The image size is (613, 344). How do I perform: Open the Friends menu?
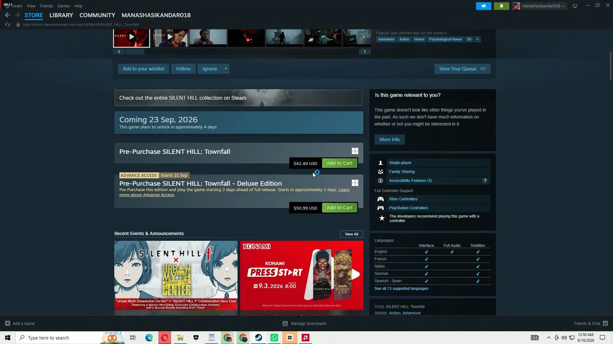(x=46, y=6)
